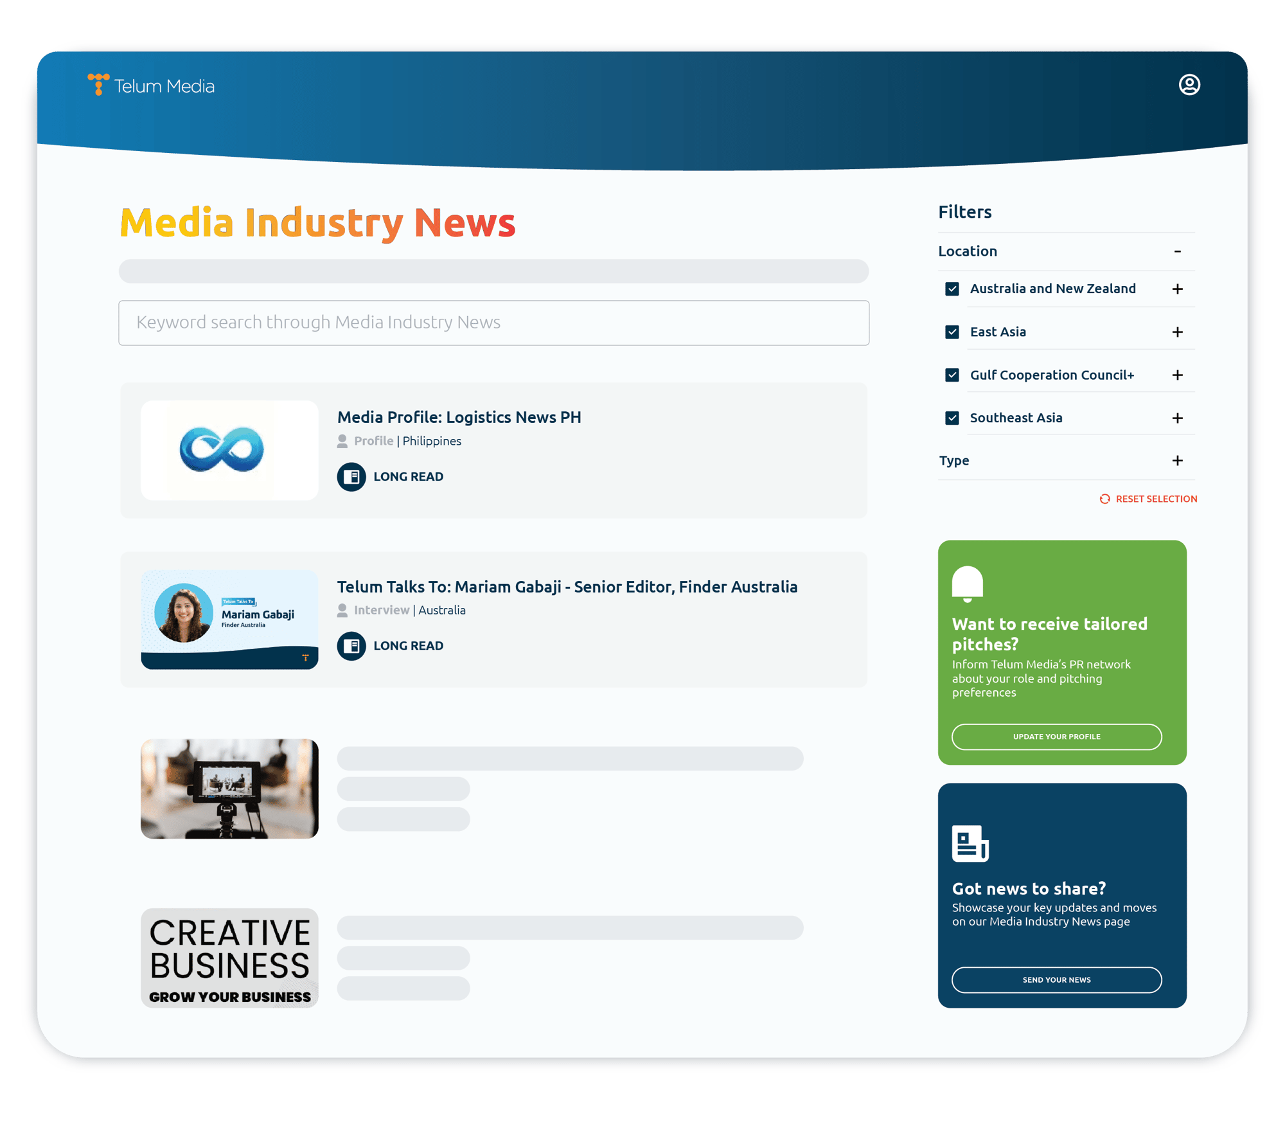The height and width of the screenshot is (1126, 1285).
Task: Click Send Your News button
Action: coord(1056,979)
